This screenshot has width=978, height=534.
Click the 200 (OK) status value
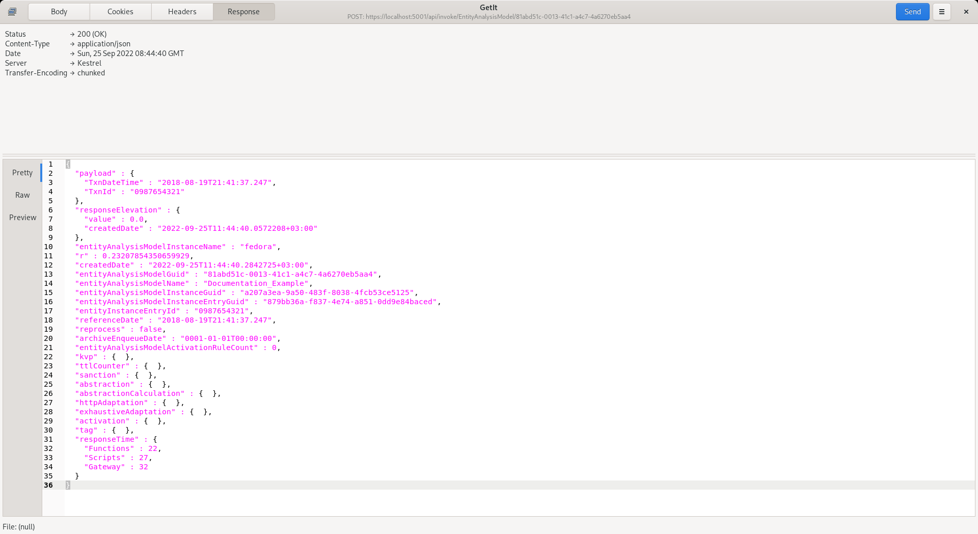[92, 34]
